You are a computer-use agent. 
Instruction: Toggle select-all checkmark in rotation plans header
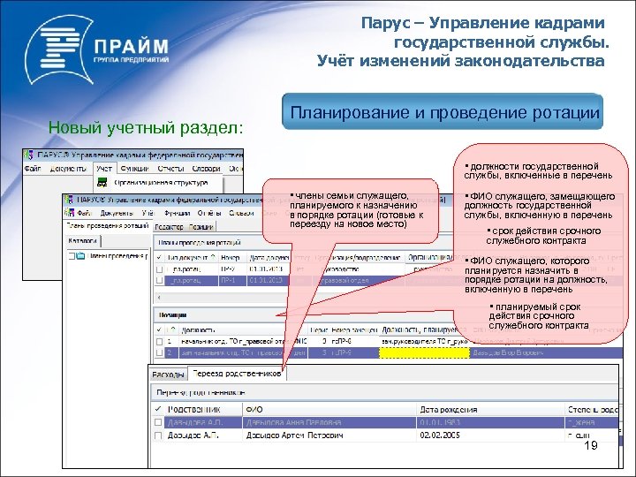click(x=159, y=258)
